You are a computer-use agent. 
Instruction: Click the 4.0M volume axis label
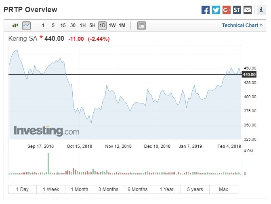tap(248, 151)
